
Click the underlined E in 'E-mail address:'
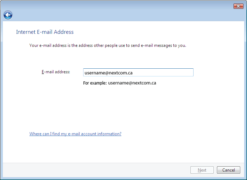pyautogui.click(x=43, y=72)
